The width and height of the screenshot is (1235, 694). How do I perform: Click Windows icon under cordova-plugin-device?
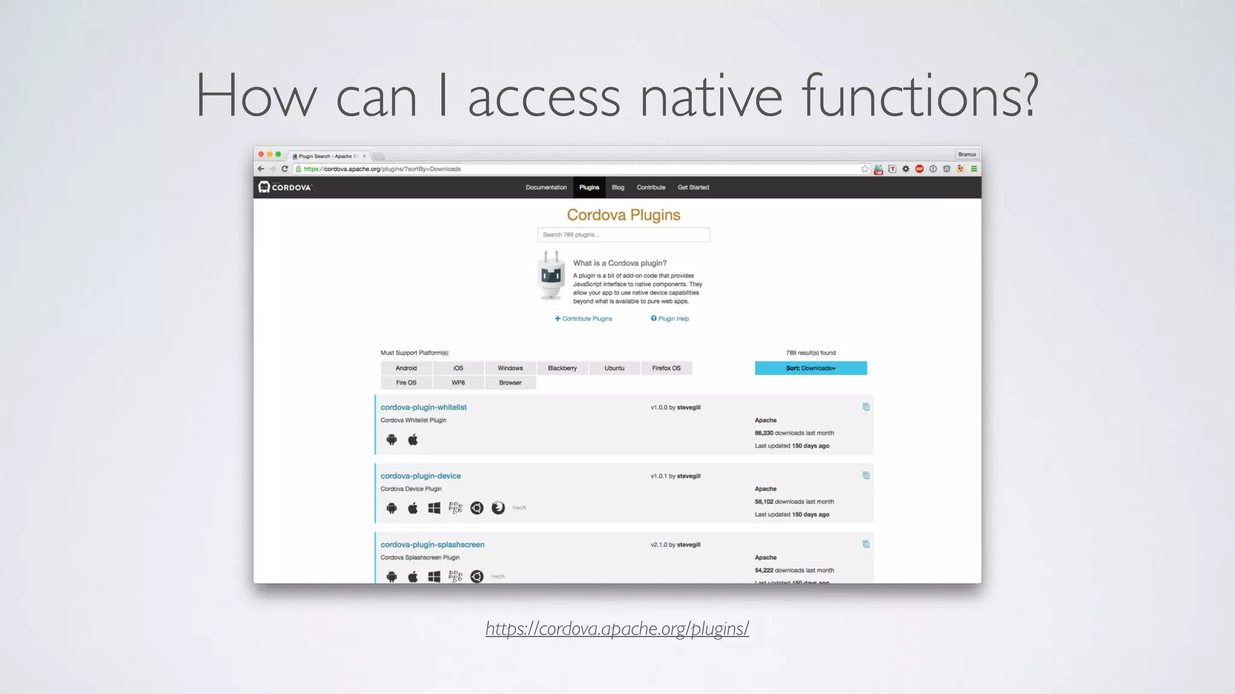434,508
